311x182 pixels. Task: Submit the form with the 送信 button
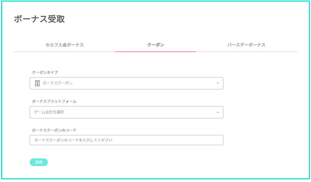[x=39, y=162]
